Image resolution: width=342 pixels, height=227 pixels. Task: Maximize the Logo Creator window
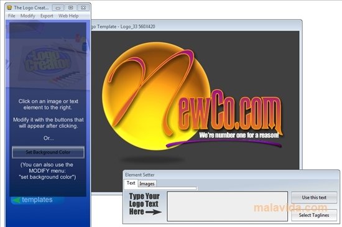pos(70,8)
